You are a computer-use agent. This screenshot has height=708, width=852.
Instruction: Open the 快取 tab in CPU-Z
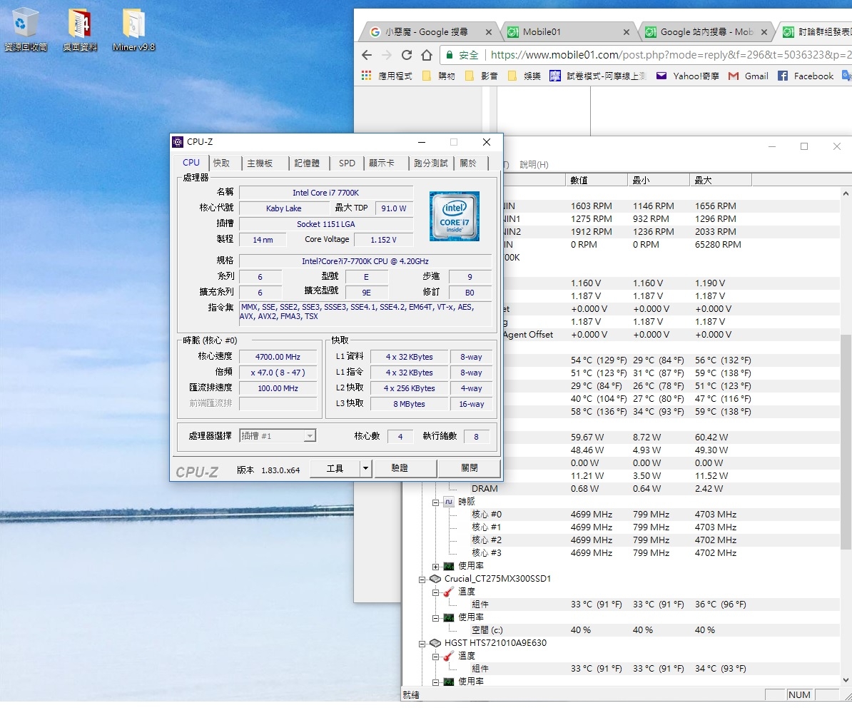click(x=222, y=163)
